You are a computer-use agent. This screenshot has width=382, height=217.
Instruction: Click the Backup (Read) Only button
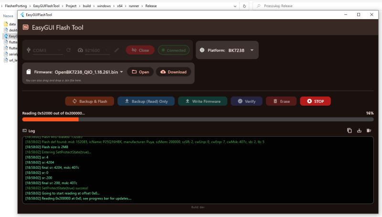146,101
